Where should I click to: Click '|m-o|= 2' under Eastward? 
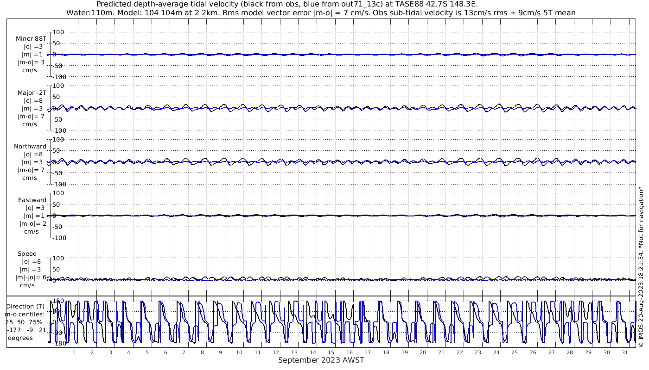point(32,223)
